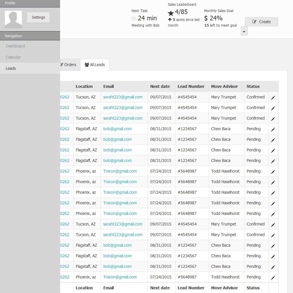
Task: Edit the first table row using its pencil icon
Action: (273, 98)
